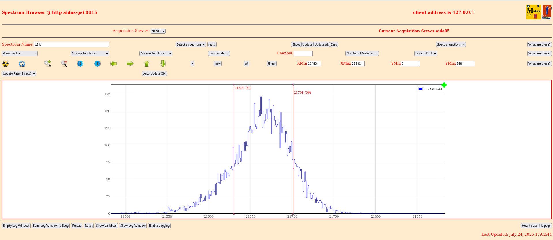Image resolution: width=553 pixels, height=240 pixels.
Task: Expand the Update Rate (8 secs) dropdown
Action: click(19, 73)
